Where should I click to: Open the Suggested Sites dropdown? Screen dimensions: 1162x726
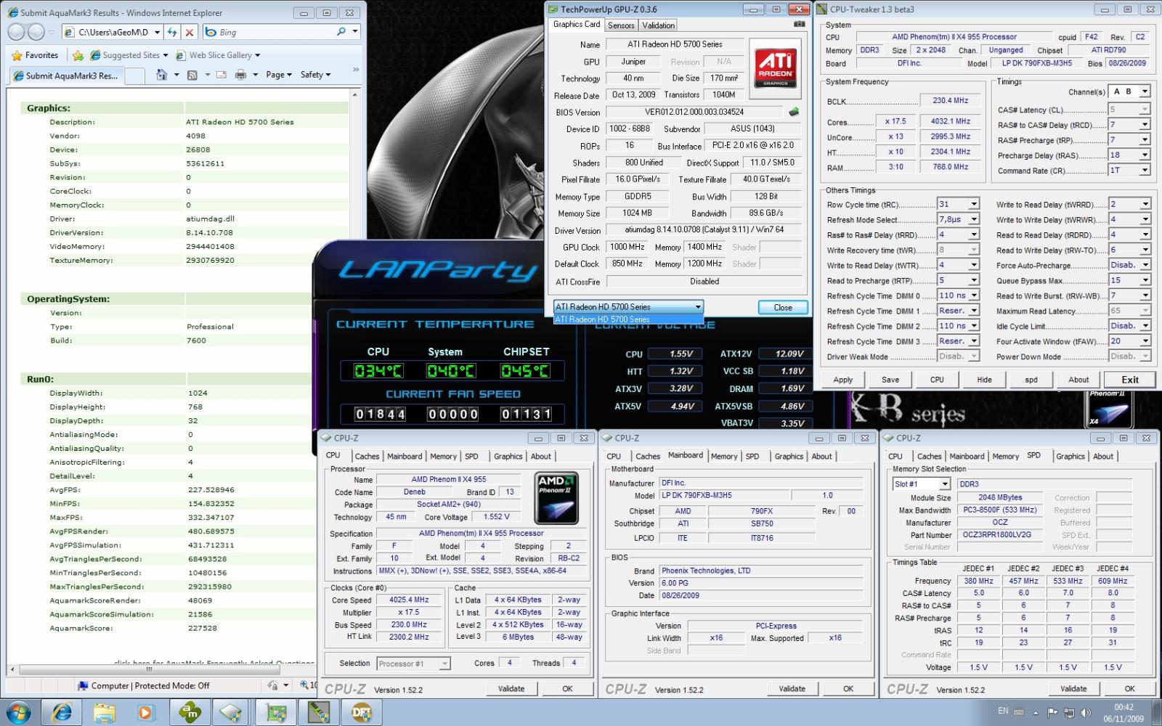tap(165, 55)
